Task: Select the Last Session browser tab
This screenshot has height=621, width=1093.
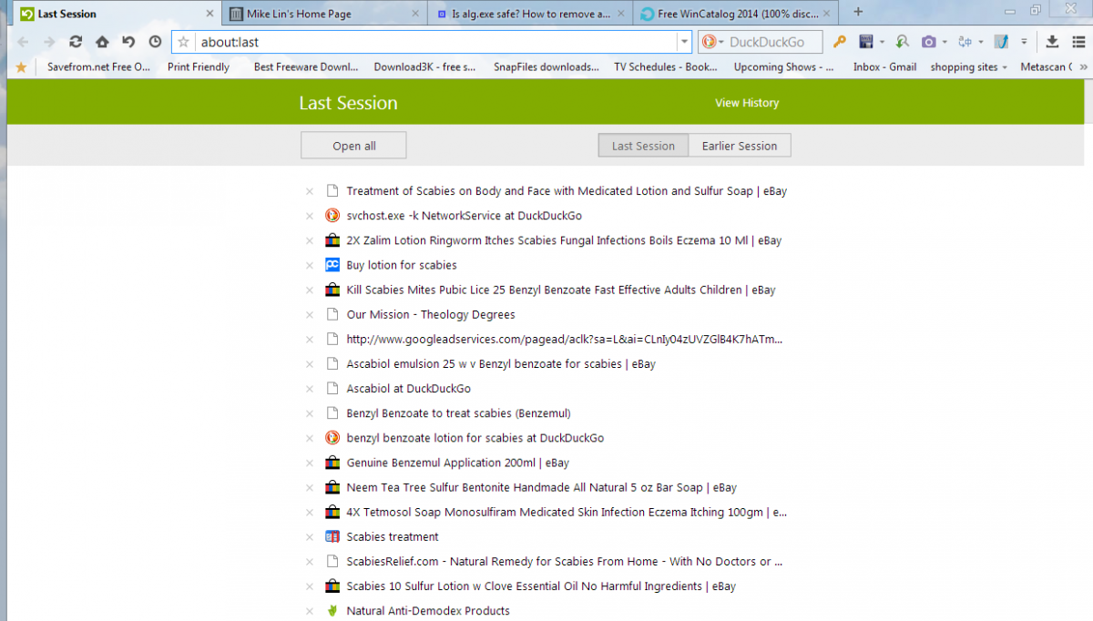Action: point(118,14)
